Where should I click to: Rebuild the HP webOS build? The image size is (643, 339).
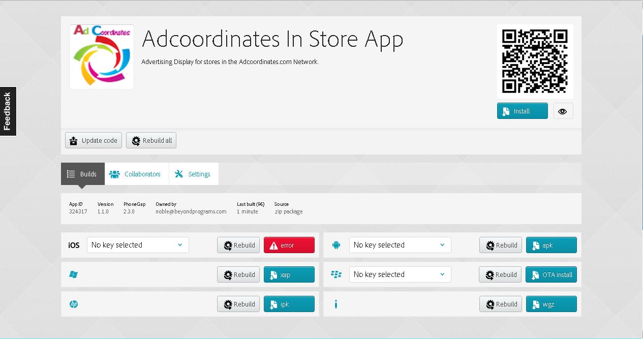click(x=238, y=304)
